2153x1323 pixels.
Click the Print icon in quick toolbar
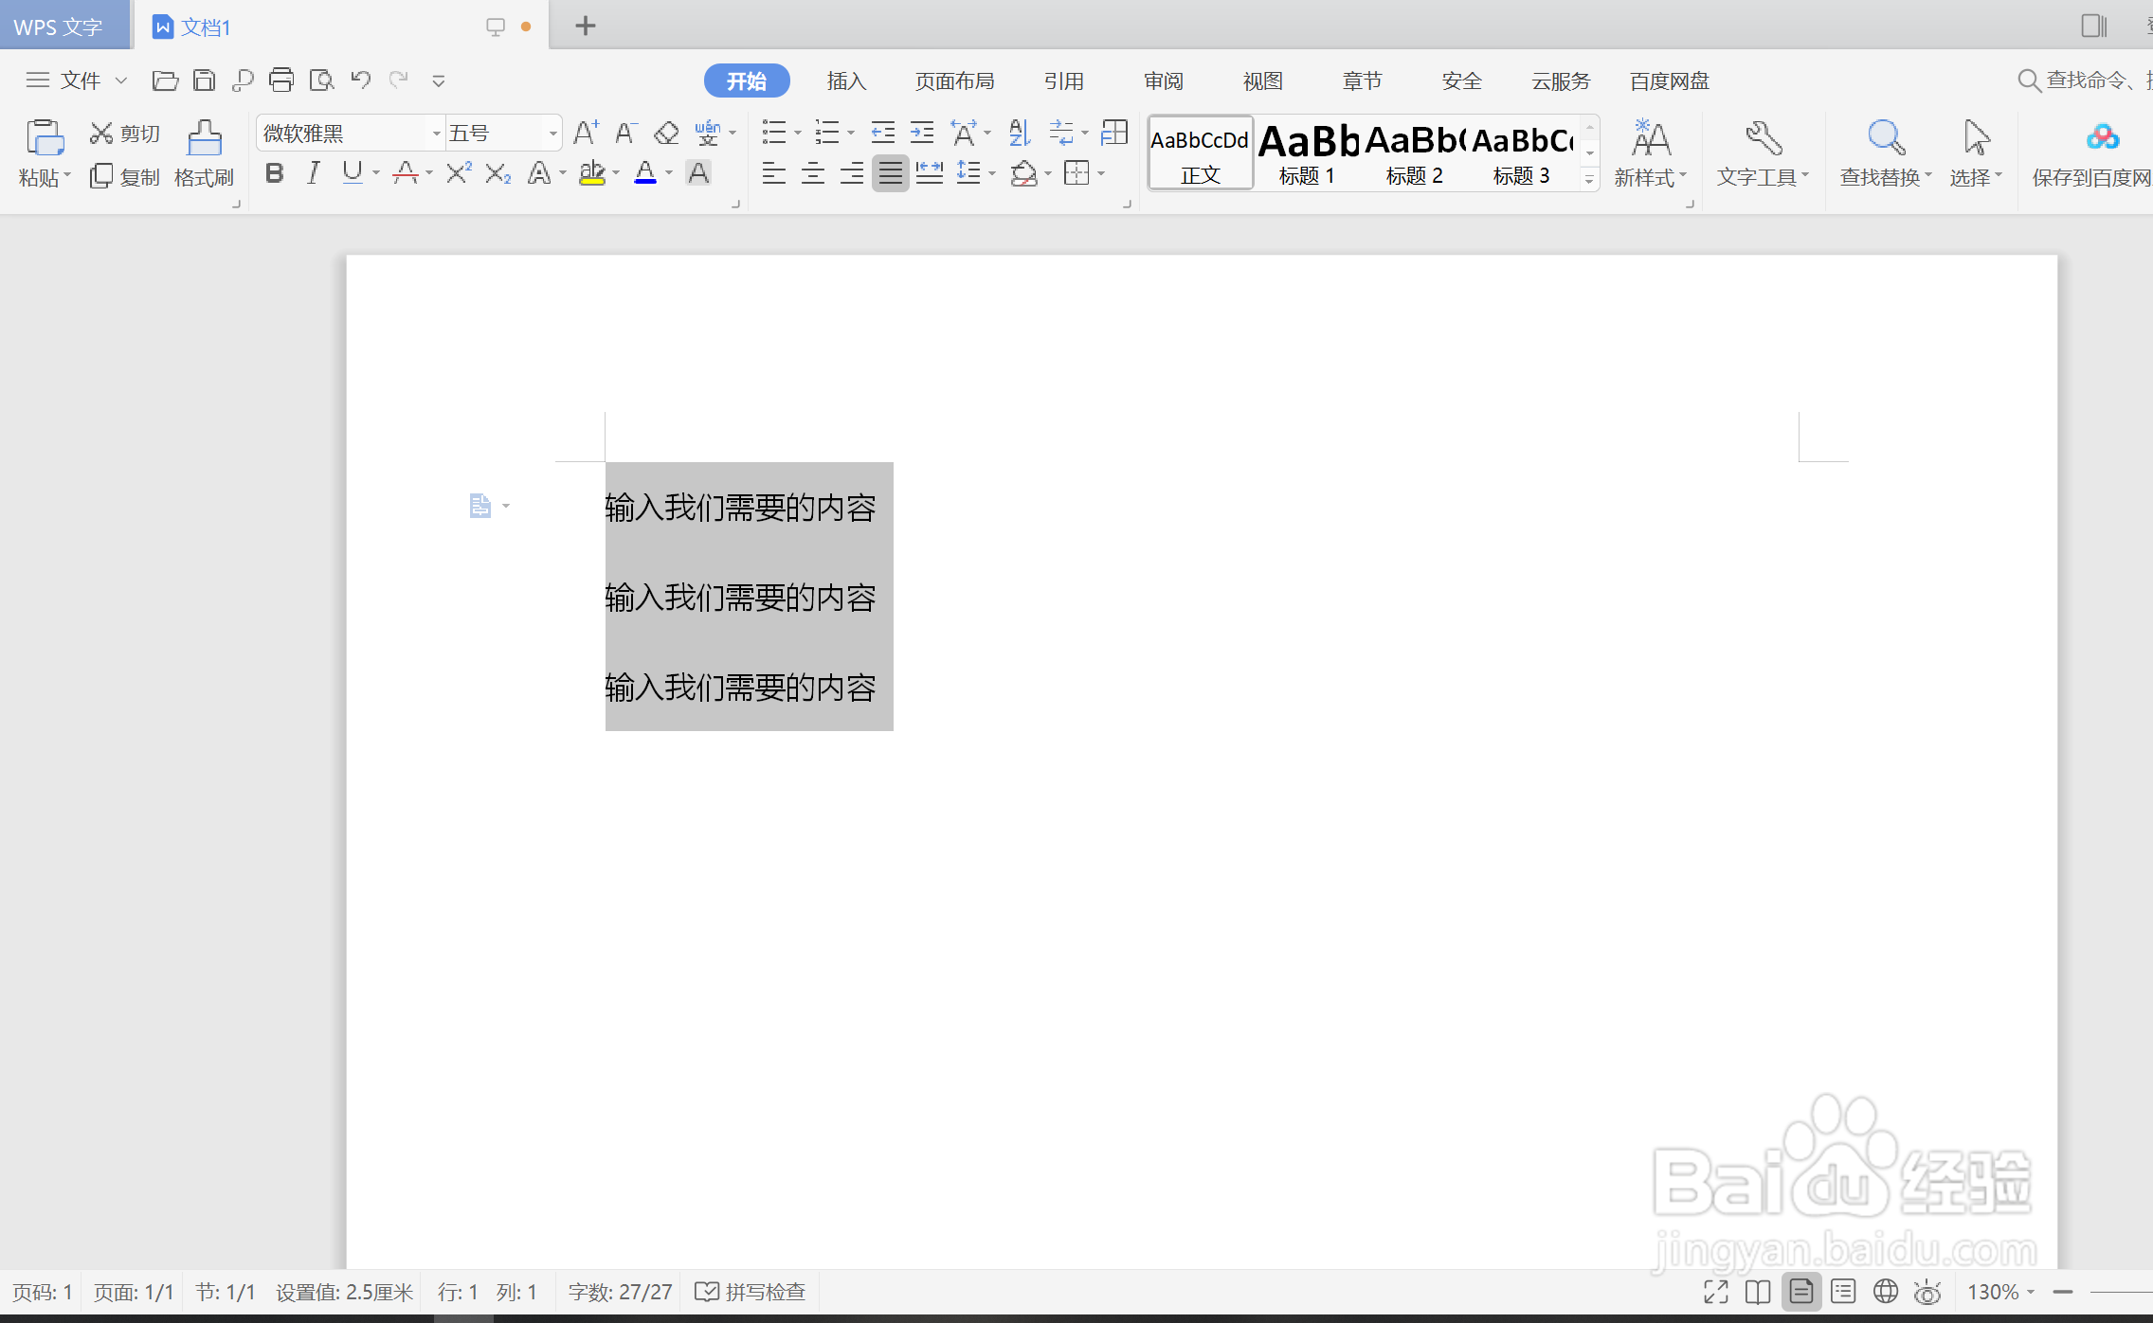(281, 80)
